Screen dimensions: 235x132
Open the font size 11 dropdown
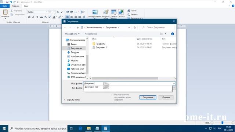click(54, 12)
